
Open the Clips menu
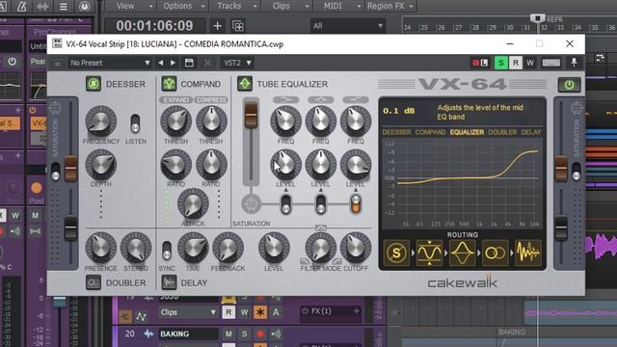coord(282,6)
